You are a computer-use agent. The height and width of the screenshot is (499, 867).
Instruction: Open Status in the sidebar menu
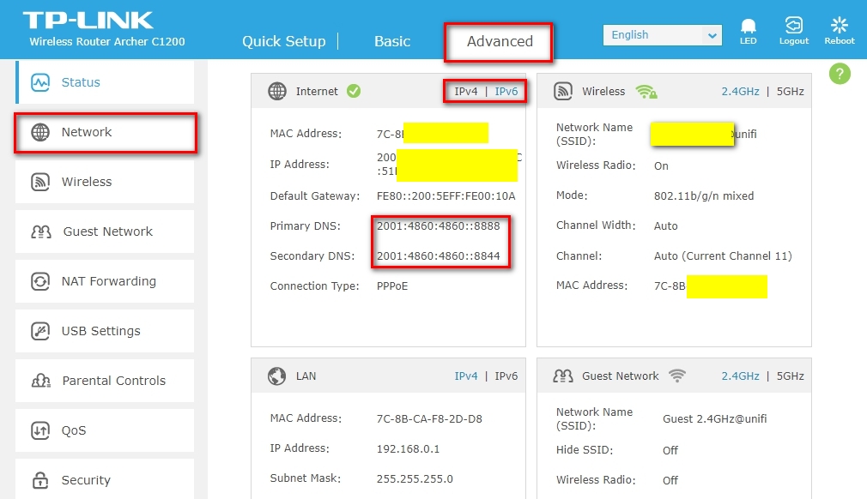click(105, 82)
